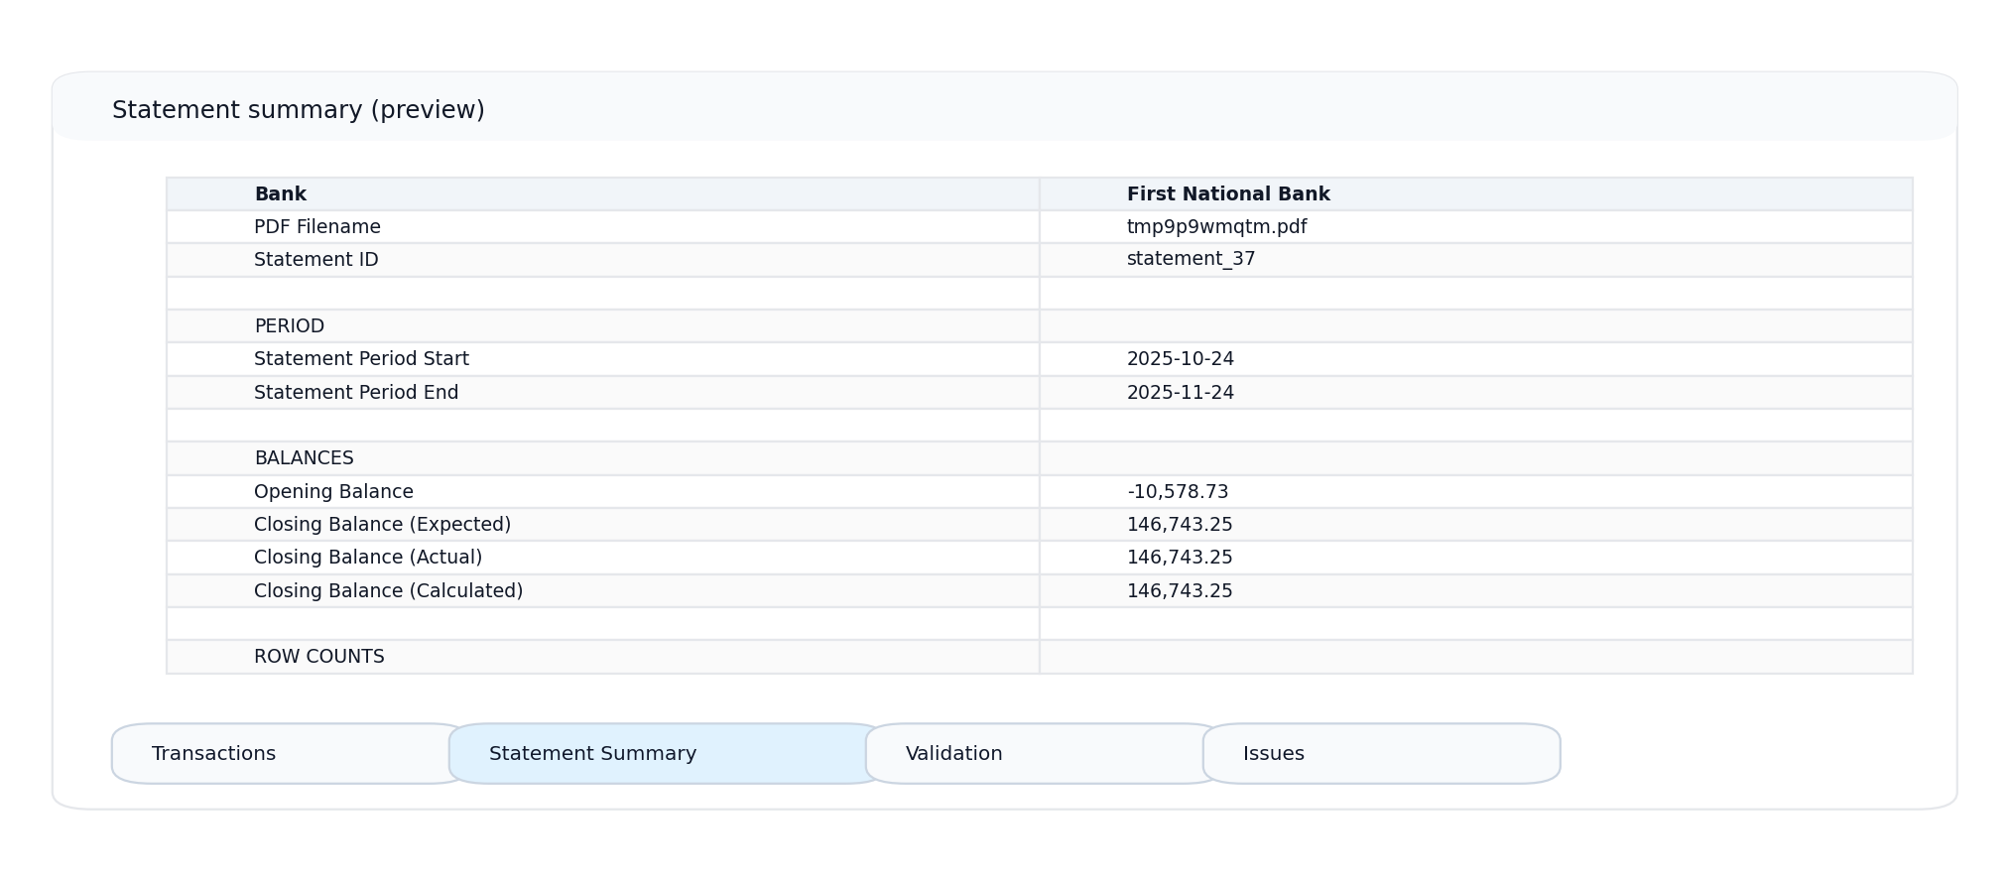The height and width of the screenshot is (882, 2009).
Task: Click the value '-10,578.73'
Action: [1178, 492]
